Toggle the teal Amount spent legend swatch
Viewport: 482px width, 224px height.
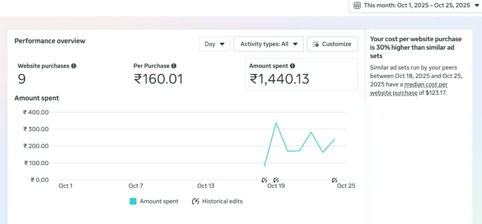click(x=133, y=201)
